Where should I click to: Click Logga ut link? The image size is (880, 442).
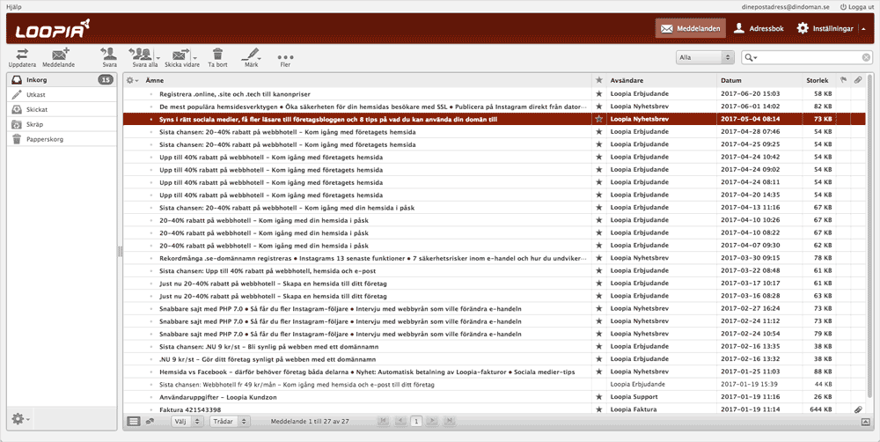pyautogui.click(x=856, y=7)
